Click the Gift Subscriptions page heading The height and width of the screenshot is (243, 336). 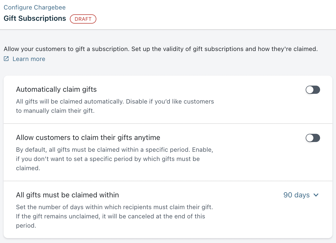click(35, 18)
